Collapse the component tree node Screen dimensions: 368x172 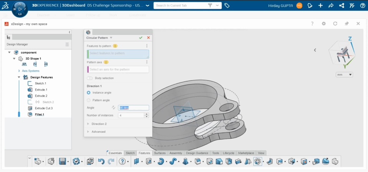[9, 52]
